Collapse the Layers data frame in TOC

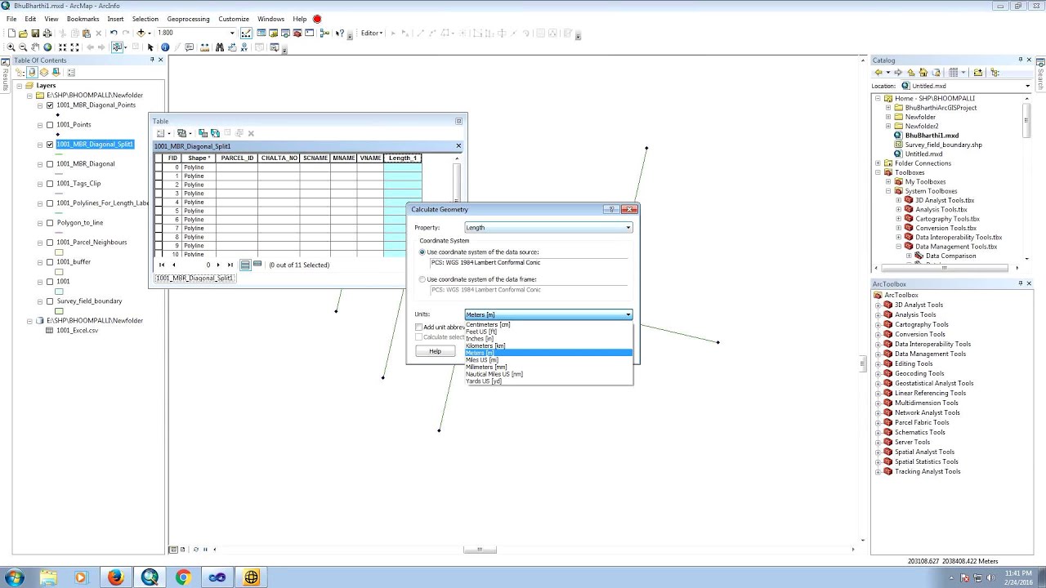19,86
